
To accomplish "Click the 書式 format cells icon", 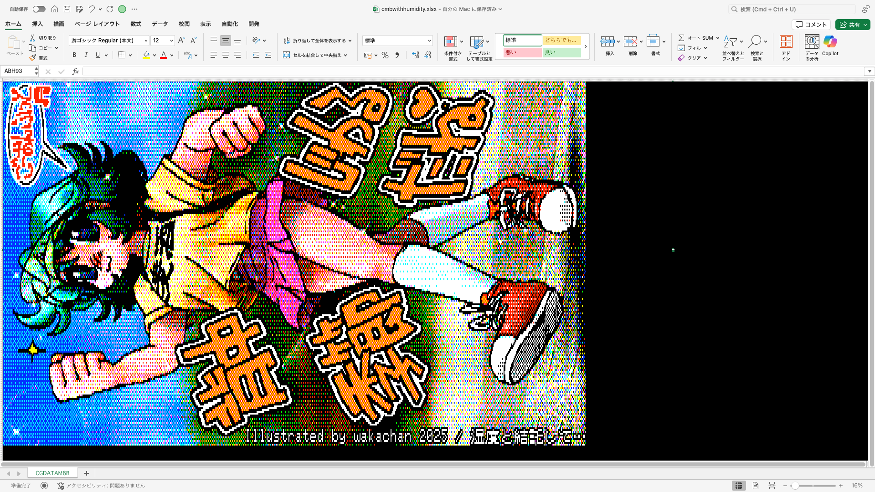I will (653, 42).
